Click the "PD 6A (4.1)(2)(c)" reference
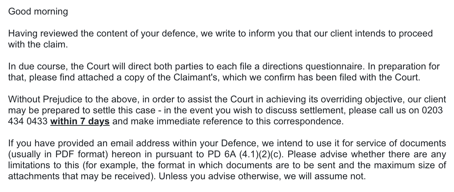This screenshot has height=192, width=454. click(x=245, y=154)
